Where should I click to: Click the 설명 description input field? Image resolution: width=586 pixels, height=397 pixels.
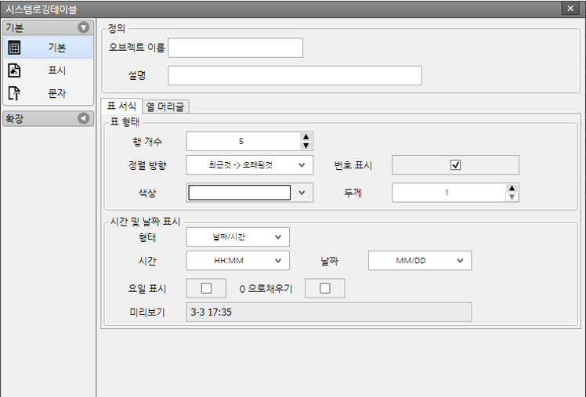coord(295,75)
